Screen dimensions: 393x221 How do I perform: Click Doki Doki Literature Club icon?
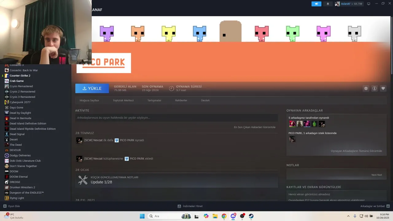click(7, 161)
